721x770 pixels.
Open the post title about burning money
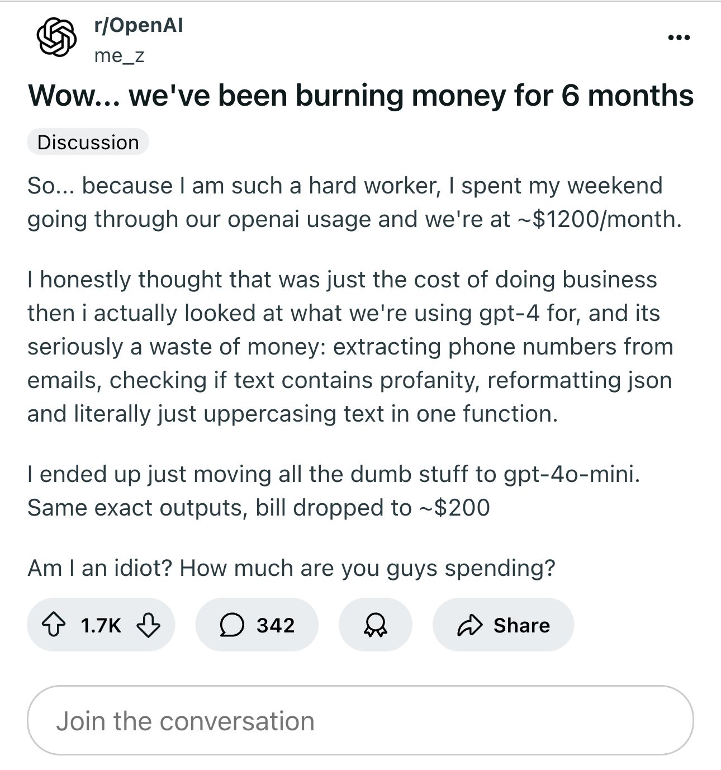(360, 95)
